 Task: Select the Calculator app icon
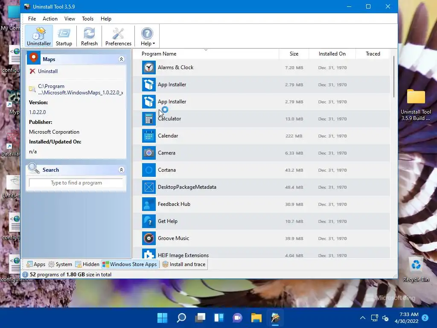tap(149, 119)
